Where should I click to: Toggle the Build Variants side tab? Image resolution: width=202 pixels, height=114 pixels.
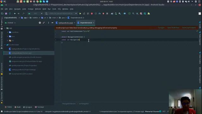(x=2, y=83)
